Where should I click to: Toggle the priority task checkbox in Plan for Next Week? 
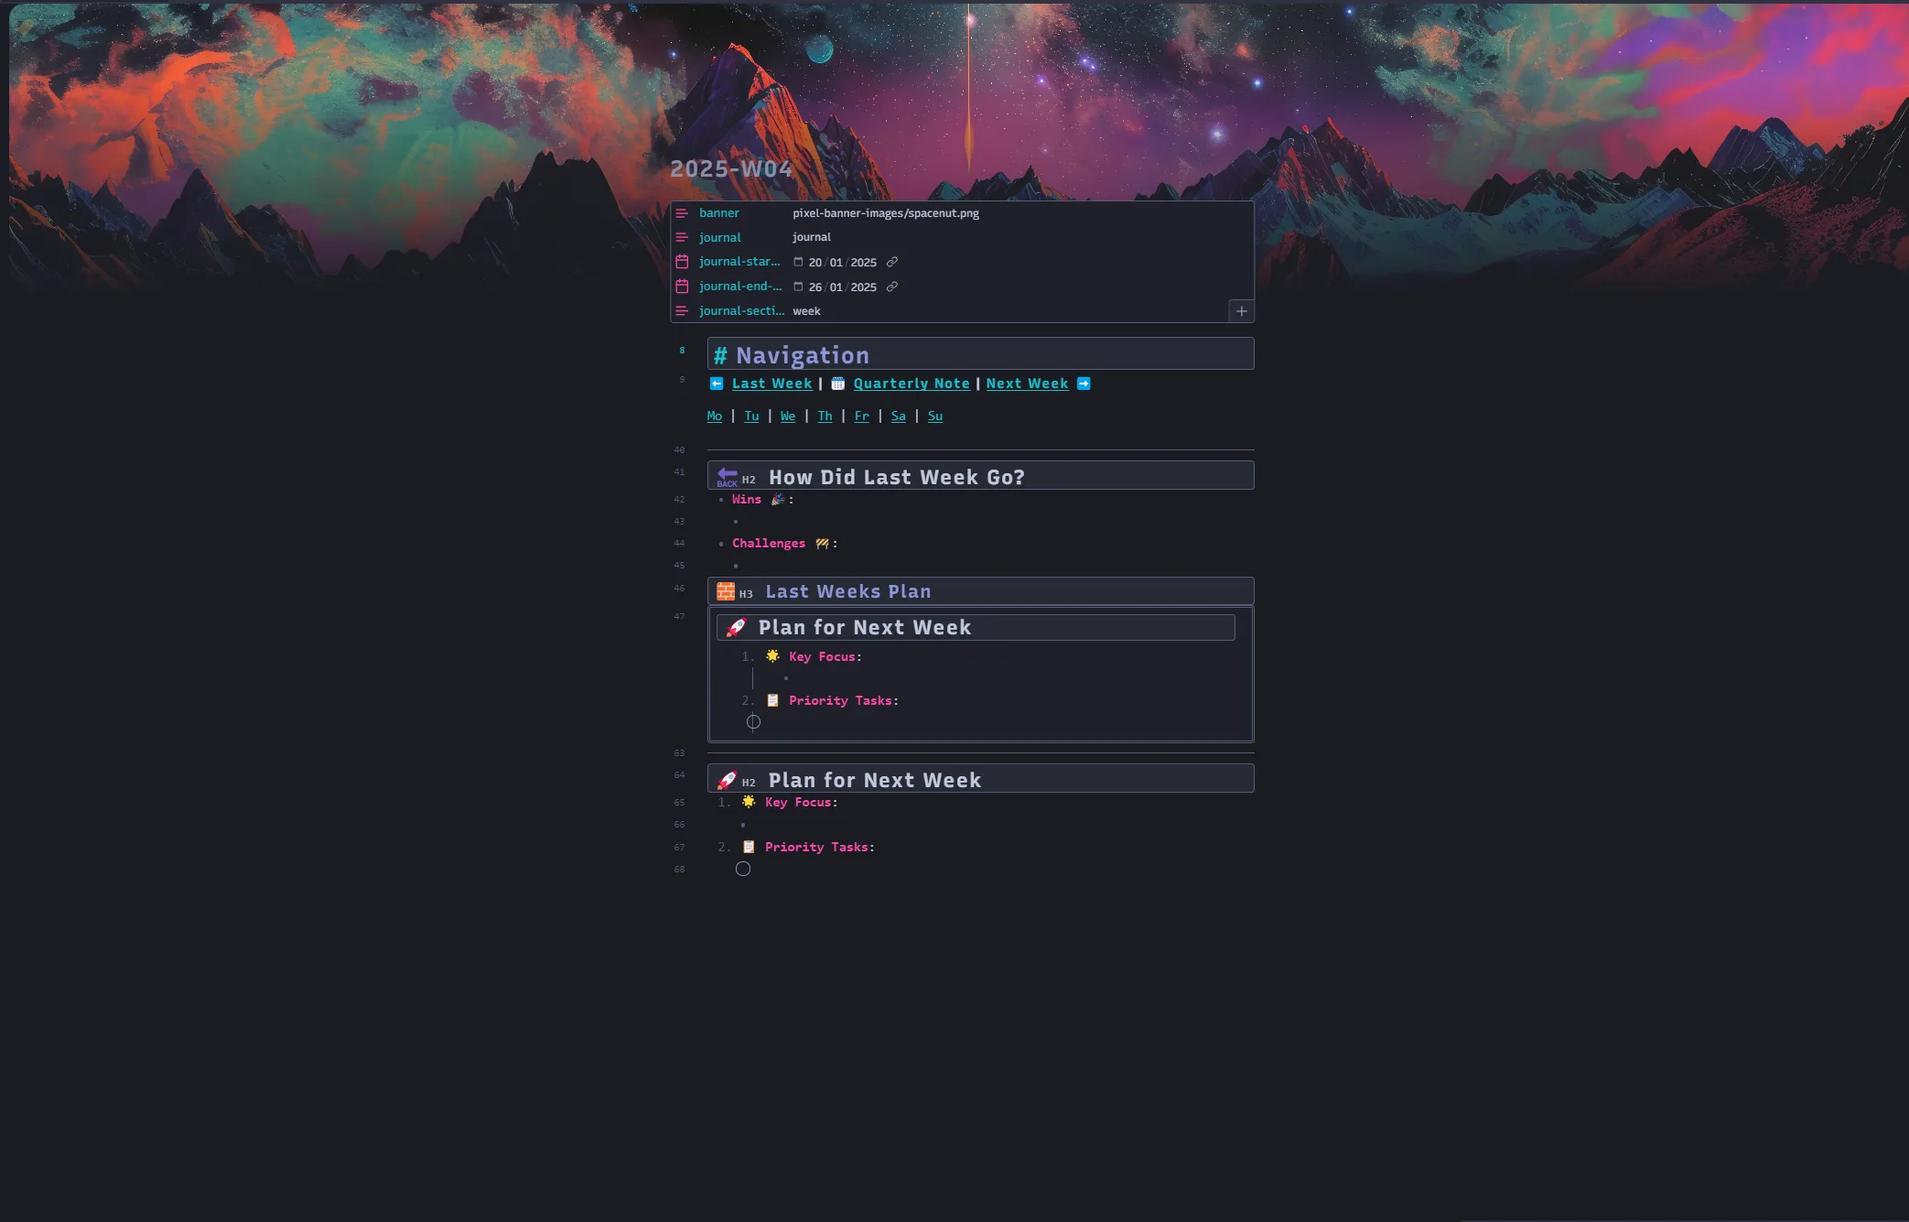click(743, 869)
